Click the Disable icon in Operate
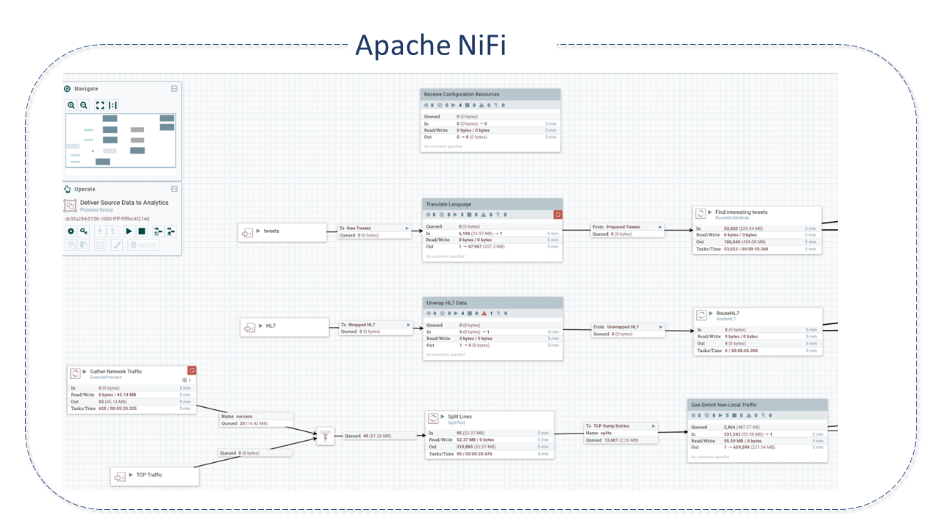Image resolution: width=941 pixels, height=529 pixels. click(113, 231)
